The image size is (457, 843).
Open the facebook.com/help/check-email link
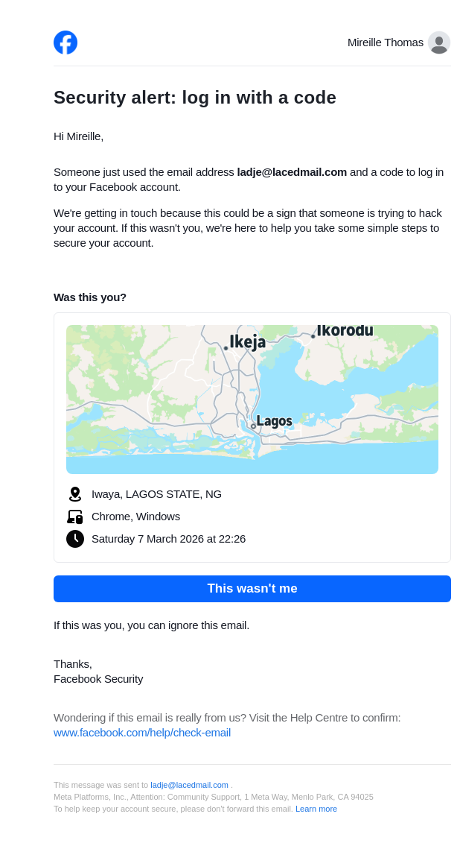(x=142, y=733)
